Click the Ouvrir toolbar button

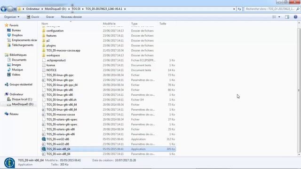(x=33, y=17)
